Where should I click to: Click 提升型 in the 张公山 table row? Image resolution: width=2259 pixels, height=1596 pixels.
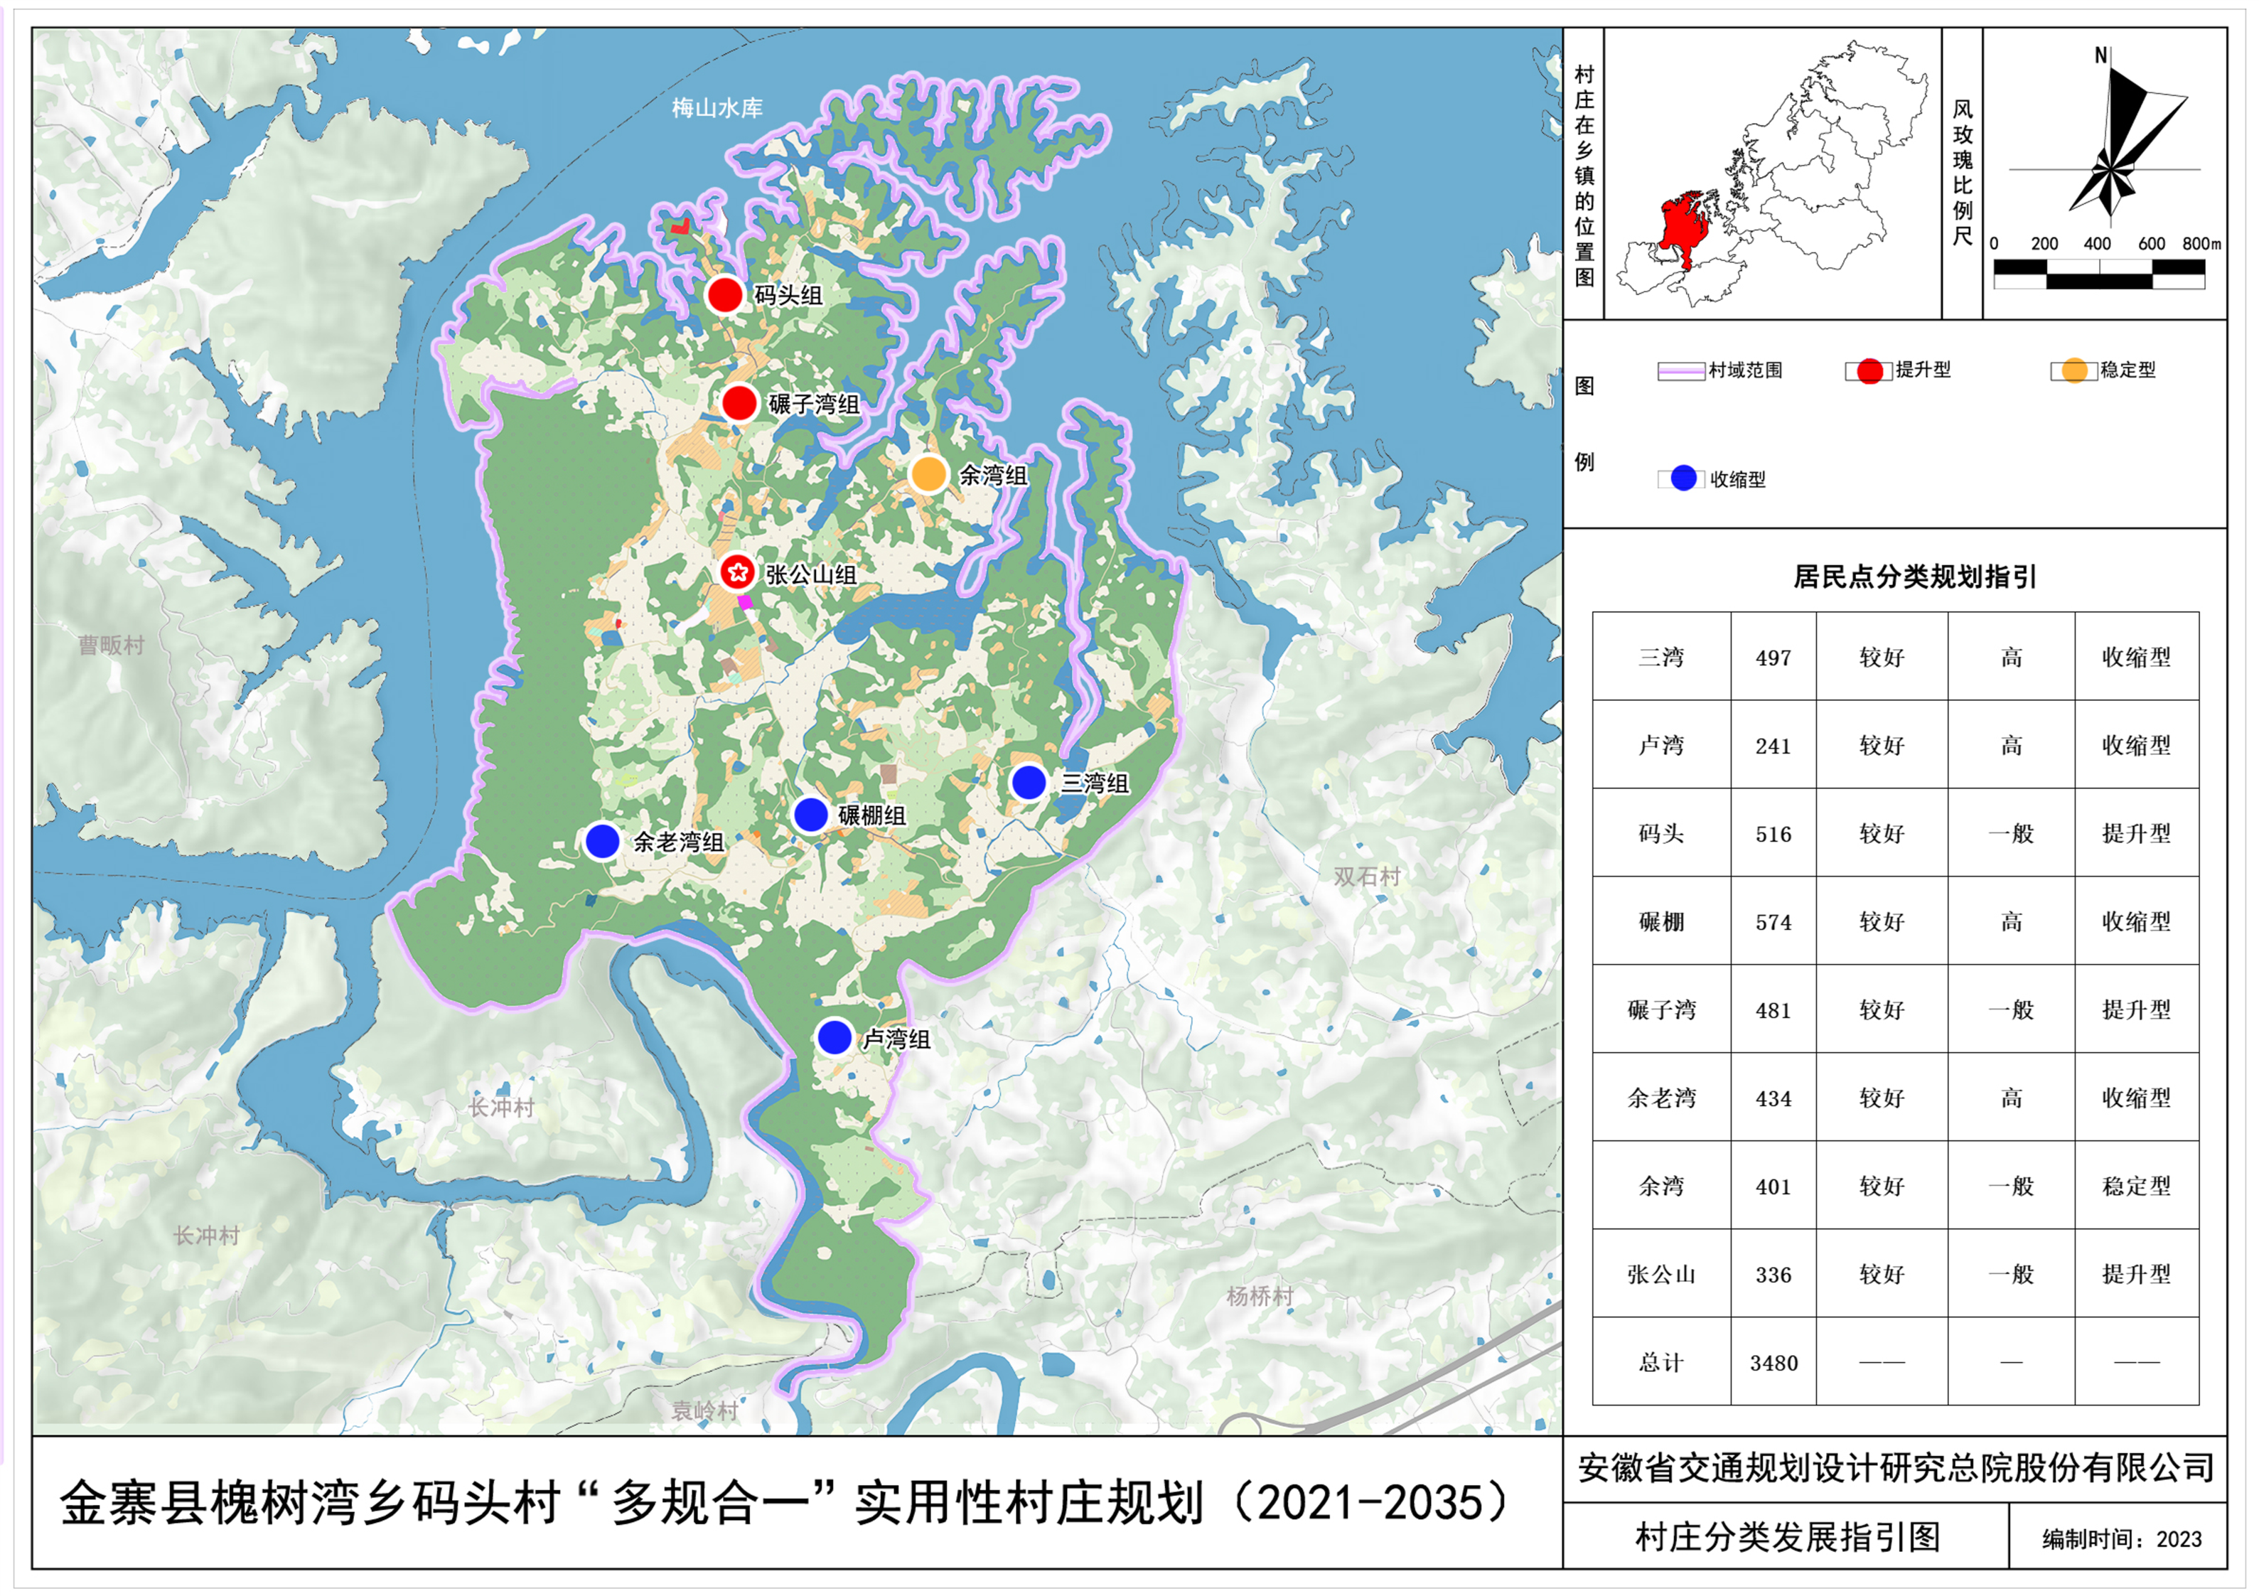tap(2136, 1274)
